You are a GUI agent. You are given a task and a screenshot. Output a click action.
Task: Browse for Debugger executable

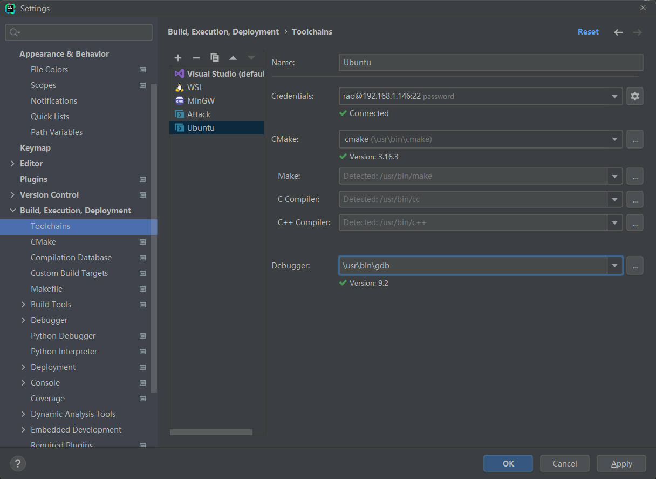tap(635, 266)
